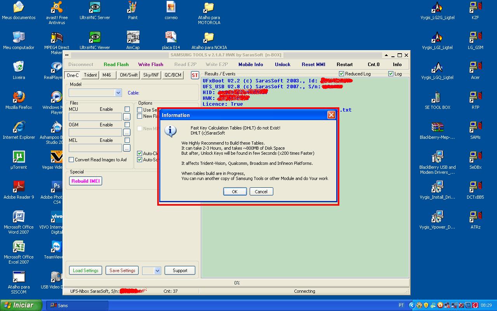Open Paint desktop icon
The width and height of the screenshot is (497, 311).
pos(133,10)
